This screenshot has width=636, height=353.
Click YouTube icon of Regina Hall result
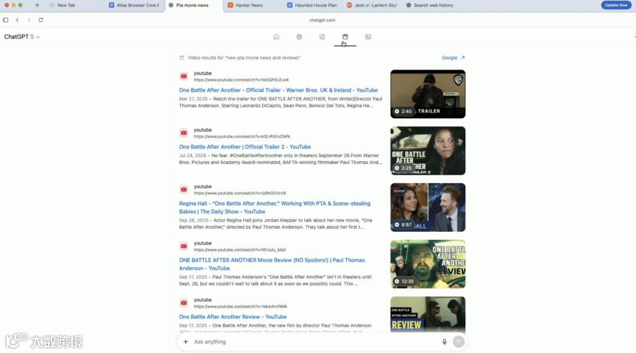(x=184, y=189)
